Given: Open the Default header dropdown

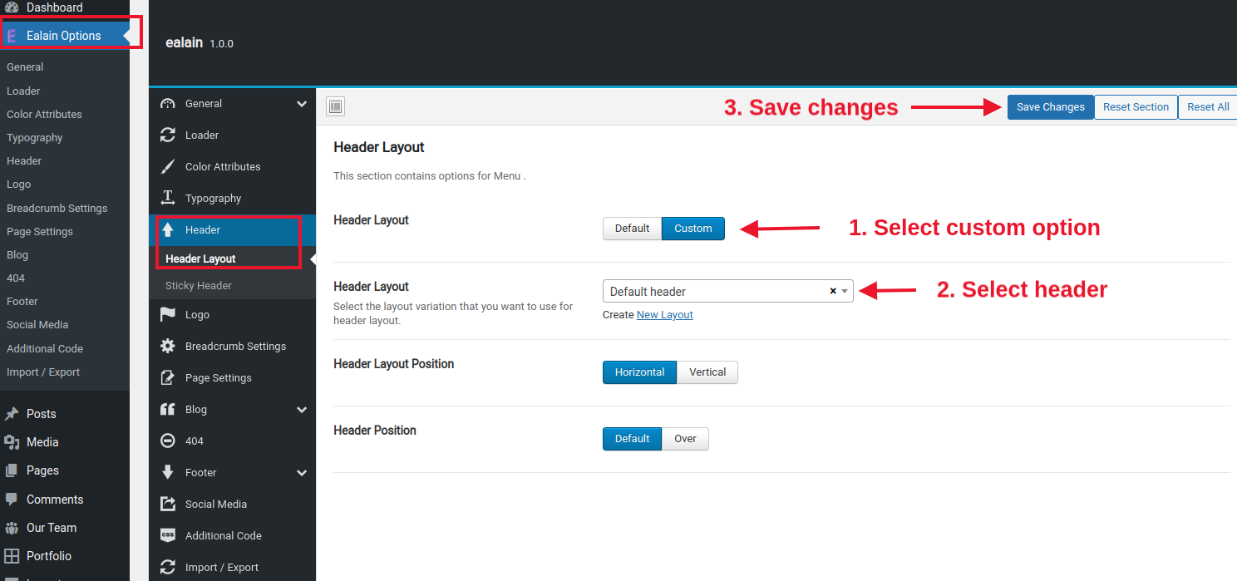Looking at the screenshot, I should pyautogui.click(x=727, y=291).
